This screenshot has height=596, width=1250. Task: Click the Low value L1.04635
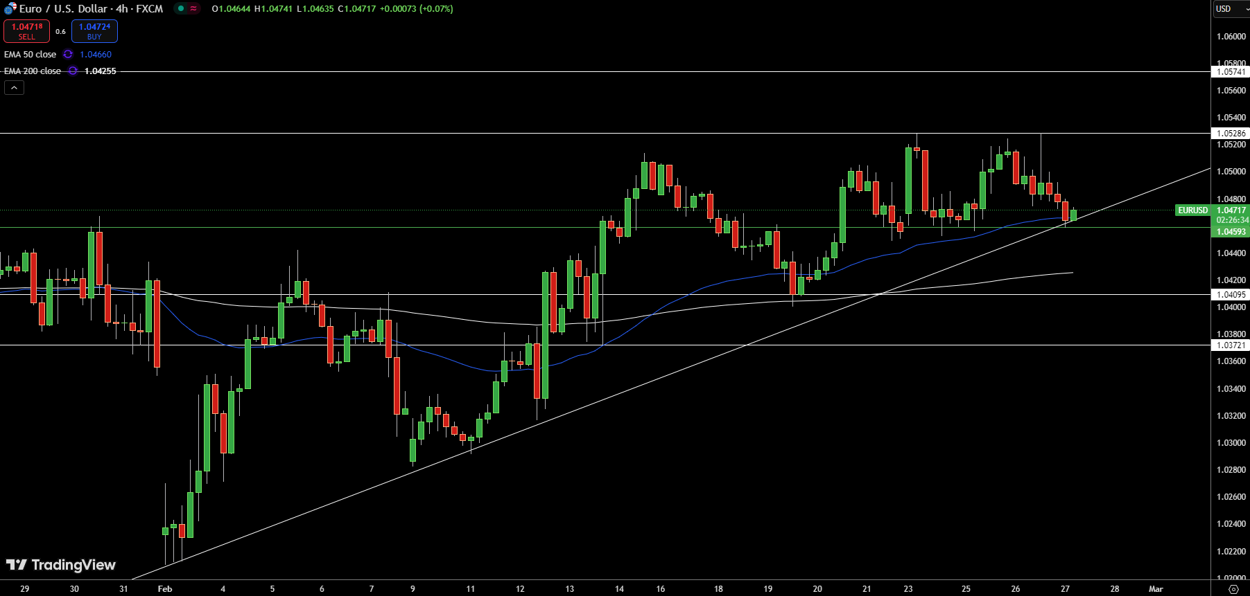click(x=315, y=8)
